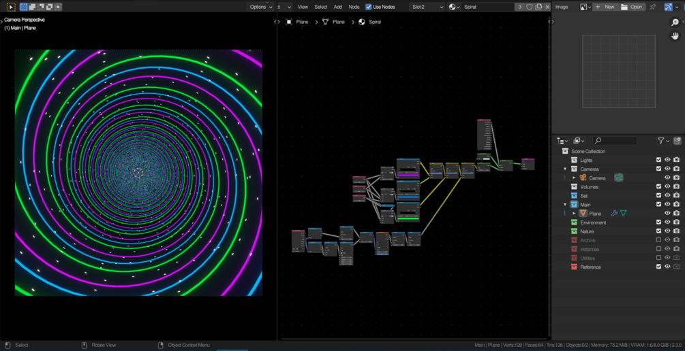
Task: Click the Zoom magnifier gizmo in image editor
Action: (675, 22)
